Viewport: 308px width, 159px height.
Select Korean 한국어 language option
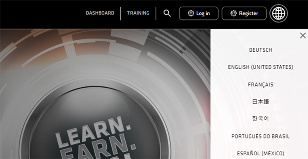260,118
